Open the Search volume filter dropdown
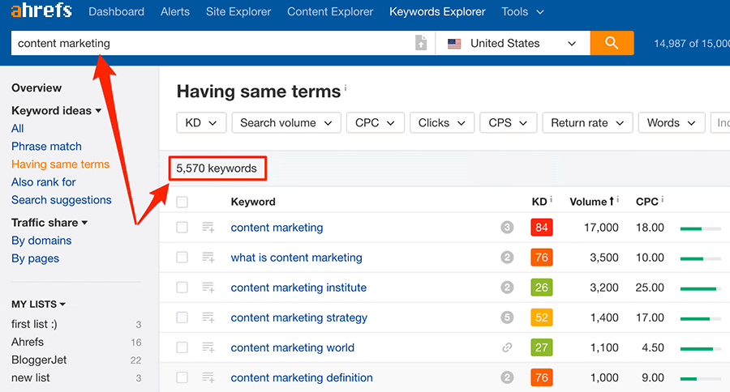 tap(286, 122)
